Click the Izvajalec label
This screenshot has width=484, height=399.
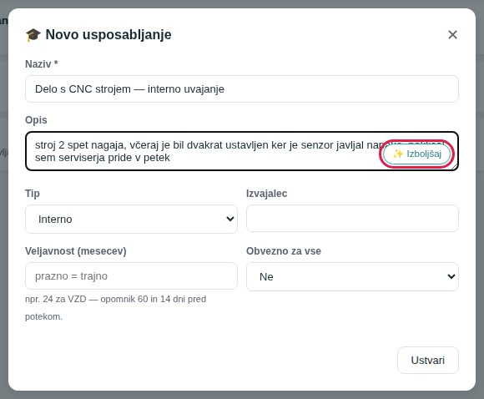[x=267, y=194]
